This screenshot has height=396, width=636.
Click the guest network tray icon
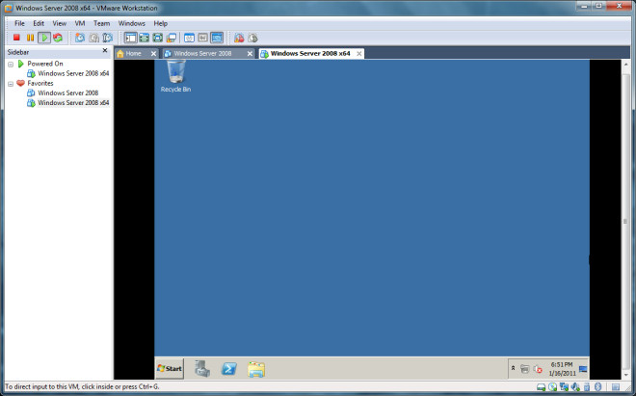(525, 369)
